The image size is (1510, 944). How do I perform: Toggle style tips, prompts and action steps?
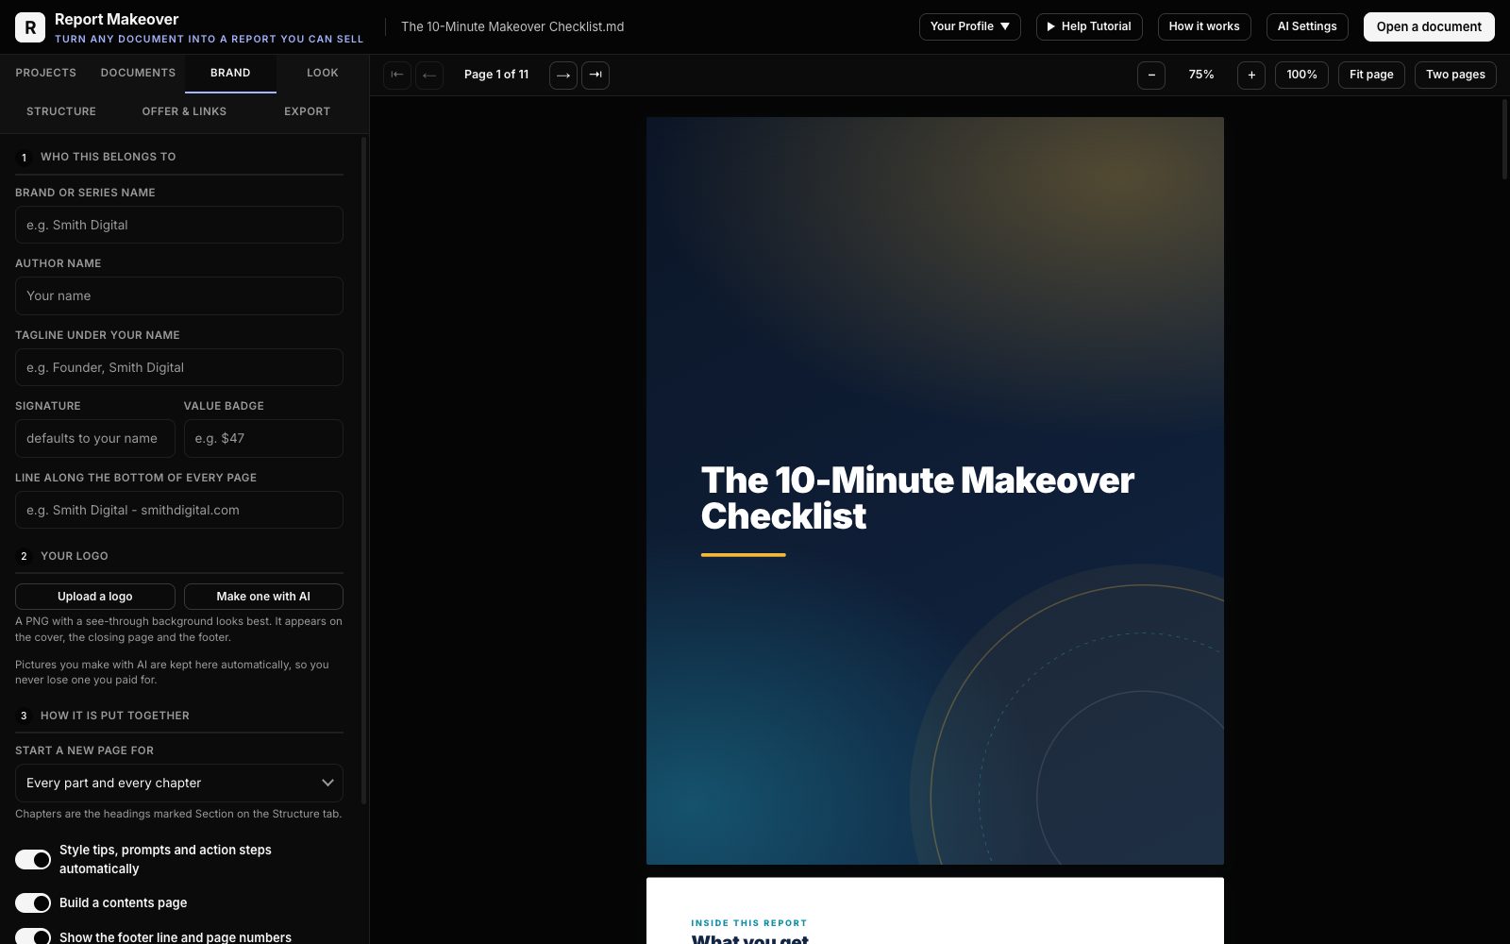(x=33, y=859)
